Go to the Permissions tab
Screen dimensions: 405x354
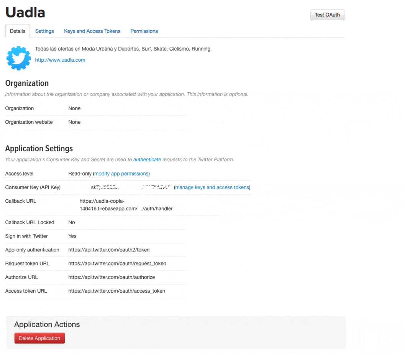point(144,31)
